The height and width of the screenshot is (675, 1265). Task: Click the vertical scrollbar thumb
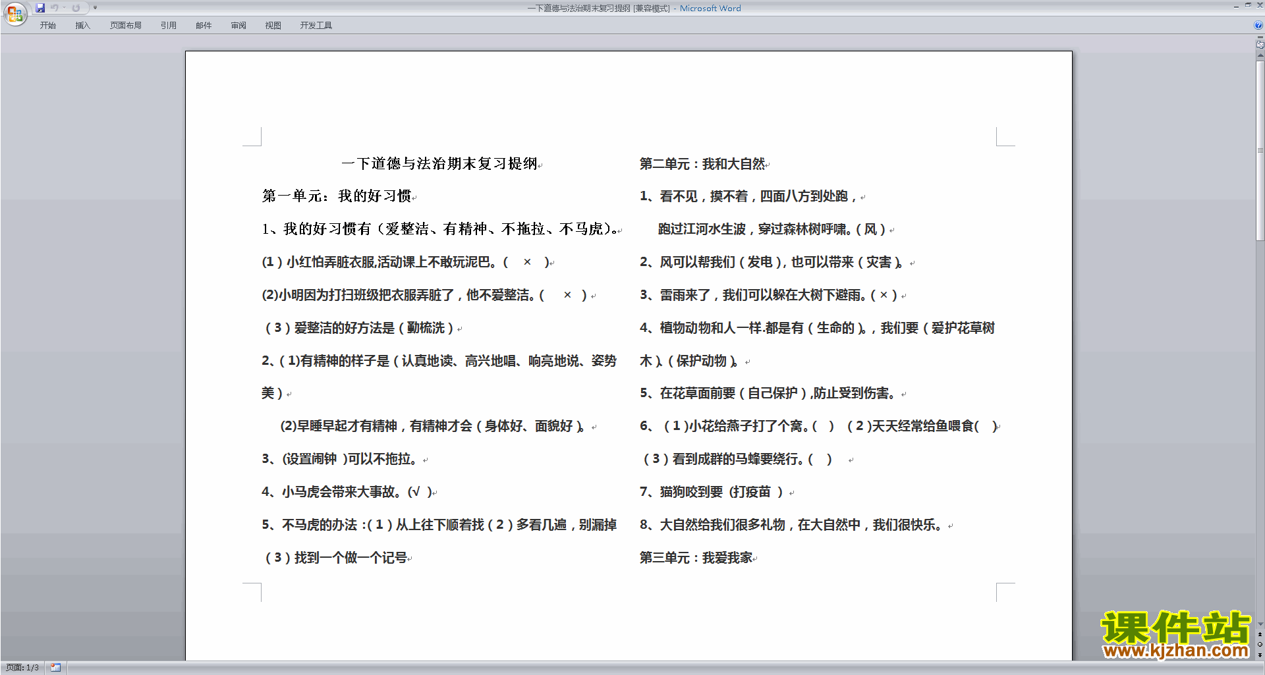(x=1260, y=151)
